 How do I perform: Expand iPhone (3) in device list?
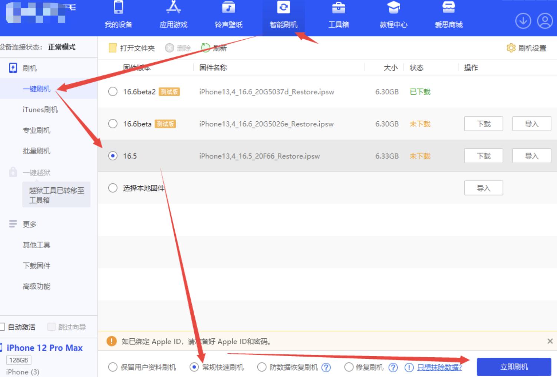[22, 371]
